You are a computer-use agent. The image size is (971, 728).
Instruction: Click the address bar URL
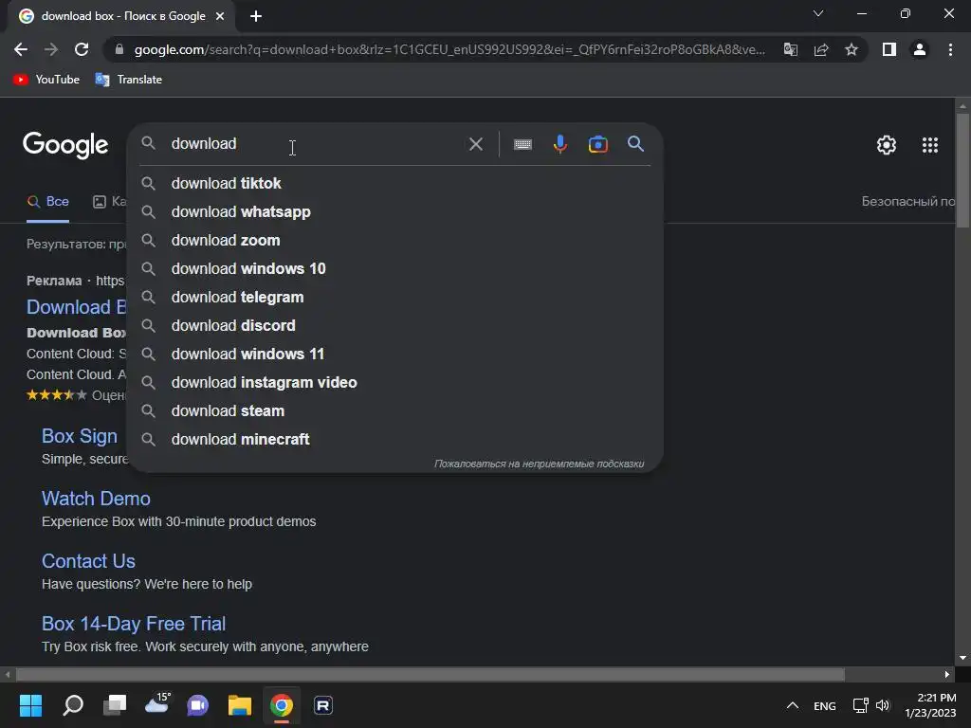pos(449,49)
